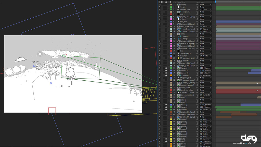Click the Layer Name column header
This screenshot has width=261, height=147.
[181, 2]
